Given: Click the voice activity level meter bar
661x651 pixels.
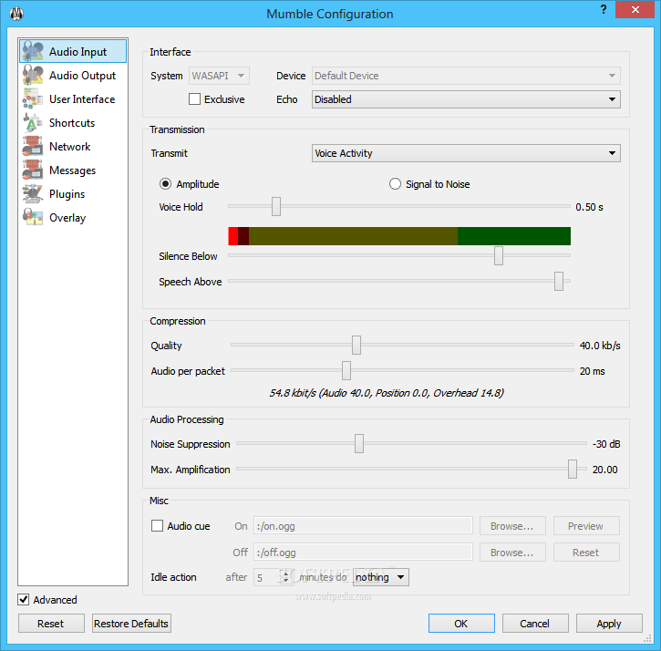Looking at the screenshot, I should click(x=399, y=236).
